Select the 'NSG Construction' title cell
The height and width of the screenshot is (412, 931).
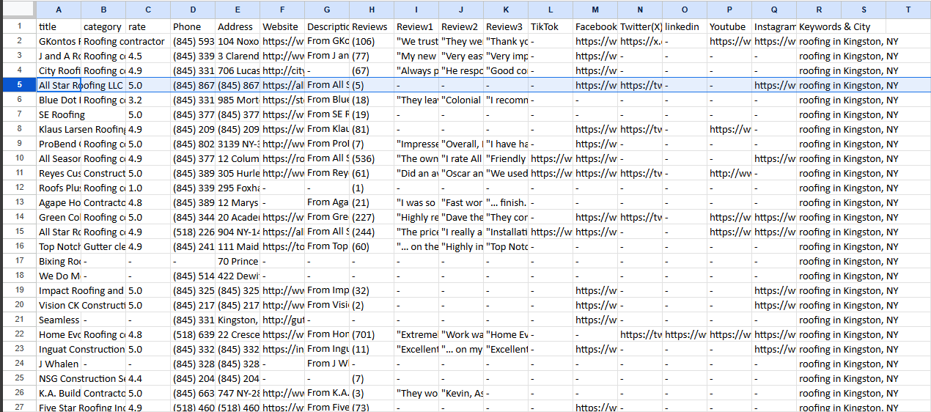[59, 378]
